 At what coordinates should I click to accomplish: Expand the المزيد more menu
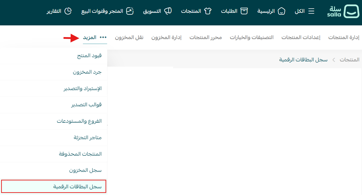pos(95,37)
